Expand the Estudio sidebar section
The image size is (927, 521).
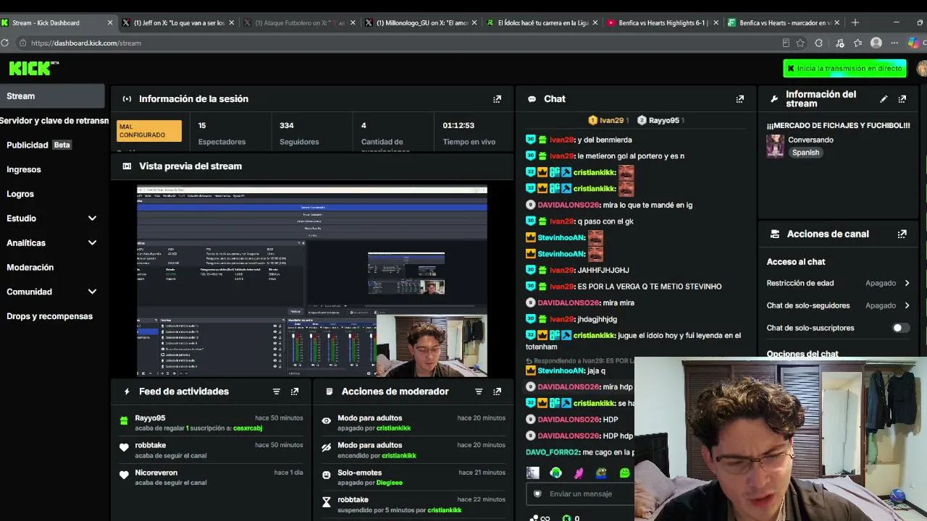click(x=92, y=219)
